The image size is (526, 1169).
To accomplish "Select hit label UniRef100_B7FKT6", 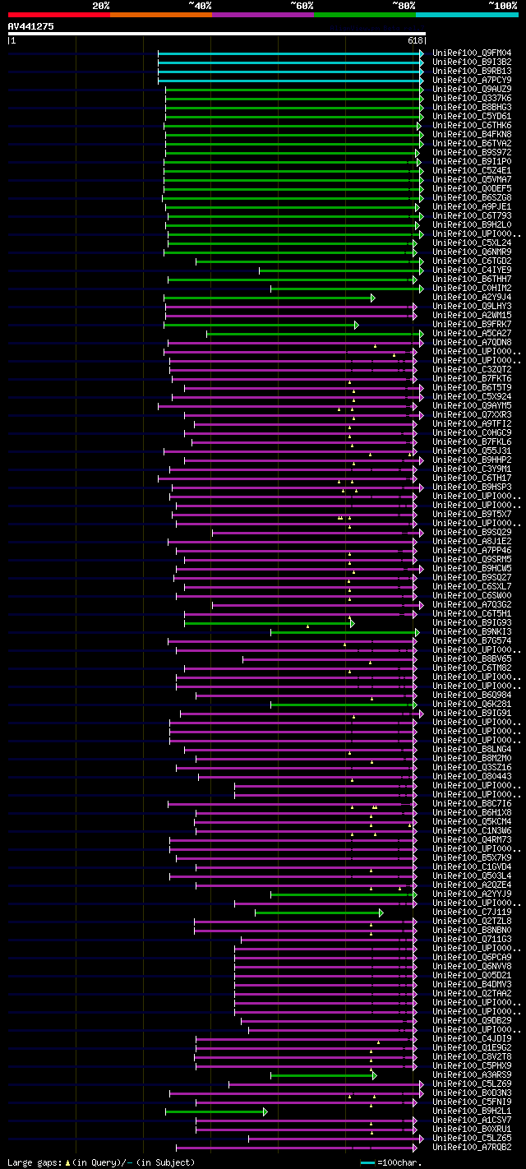I will [472, 378].
